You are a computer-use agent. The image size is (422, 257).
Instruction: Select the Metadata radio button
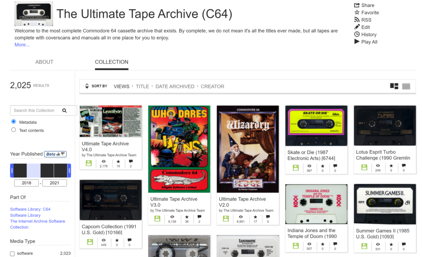click(14, 122)
